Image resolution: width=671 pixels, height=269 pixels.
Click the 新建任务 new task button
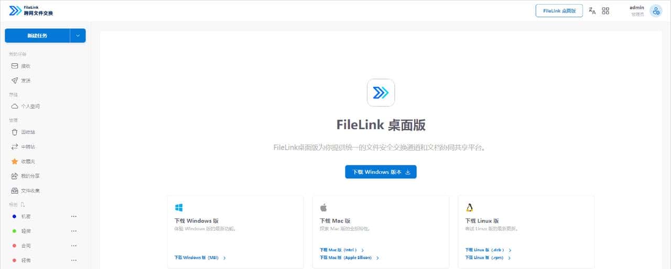(37, 36)
